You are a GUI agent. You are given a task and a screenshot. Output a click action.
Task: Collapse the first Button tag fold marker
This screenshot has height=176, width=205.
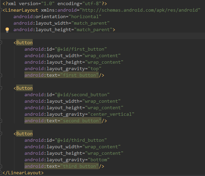point(1,43)
